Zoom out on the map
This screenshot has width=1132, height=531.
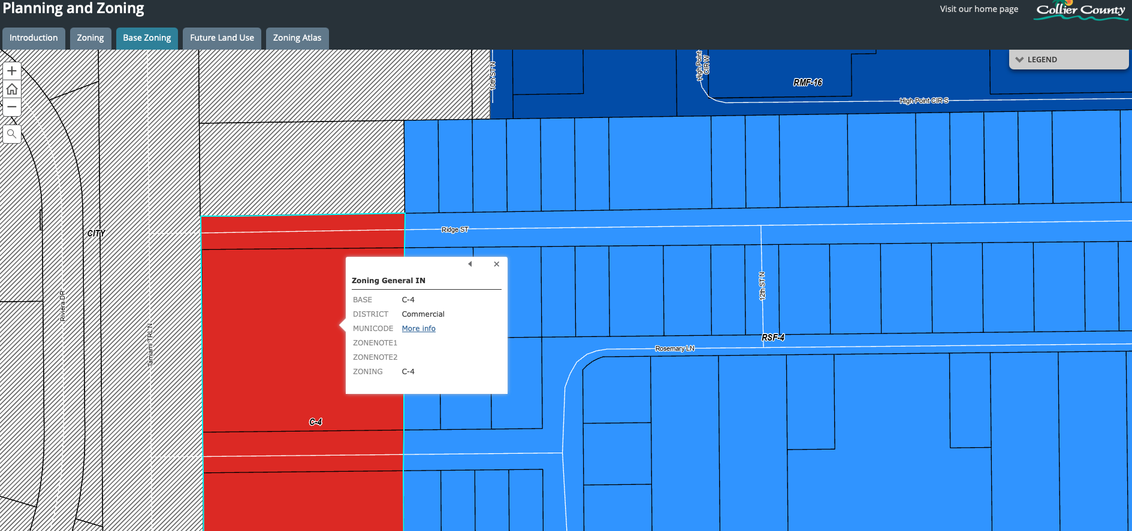(x=12, y=107)
